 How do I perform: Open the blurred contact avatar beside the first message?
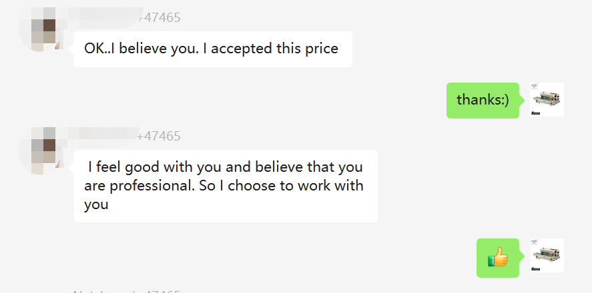click(x=43, y=30)
